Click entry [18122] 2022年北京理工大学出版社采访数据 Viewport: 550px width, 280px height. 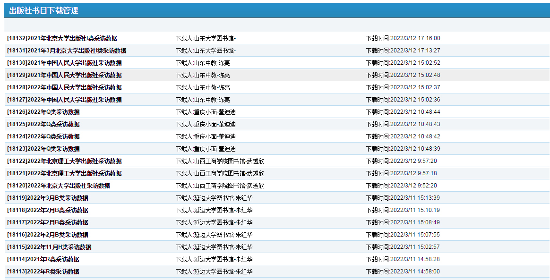coord(64,161)
